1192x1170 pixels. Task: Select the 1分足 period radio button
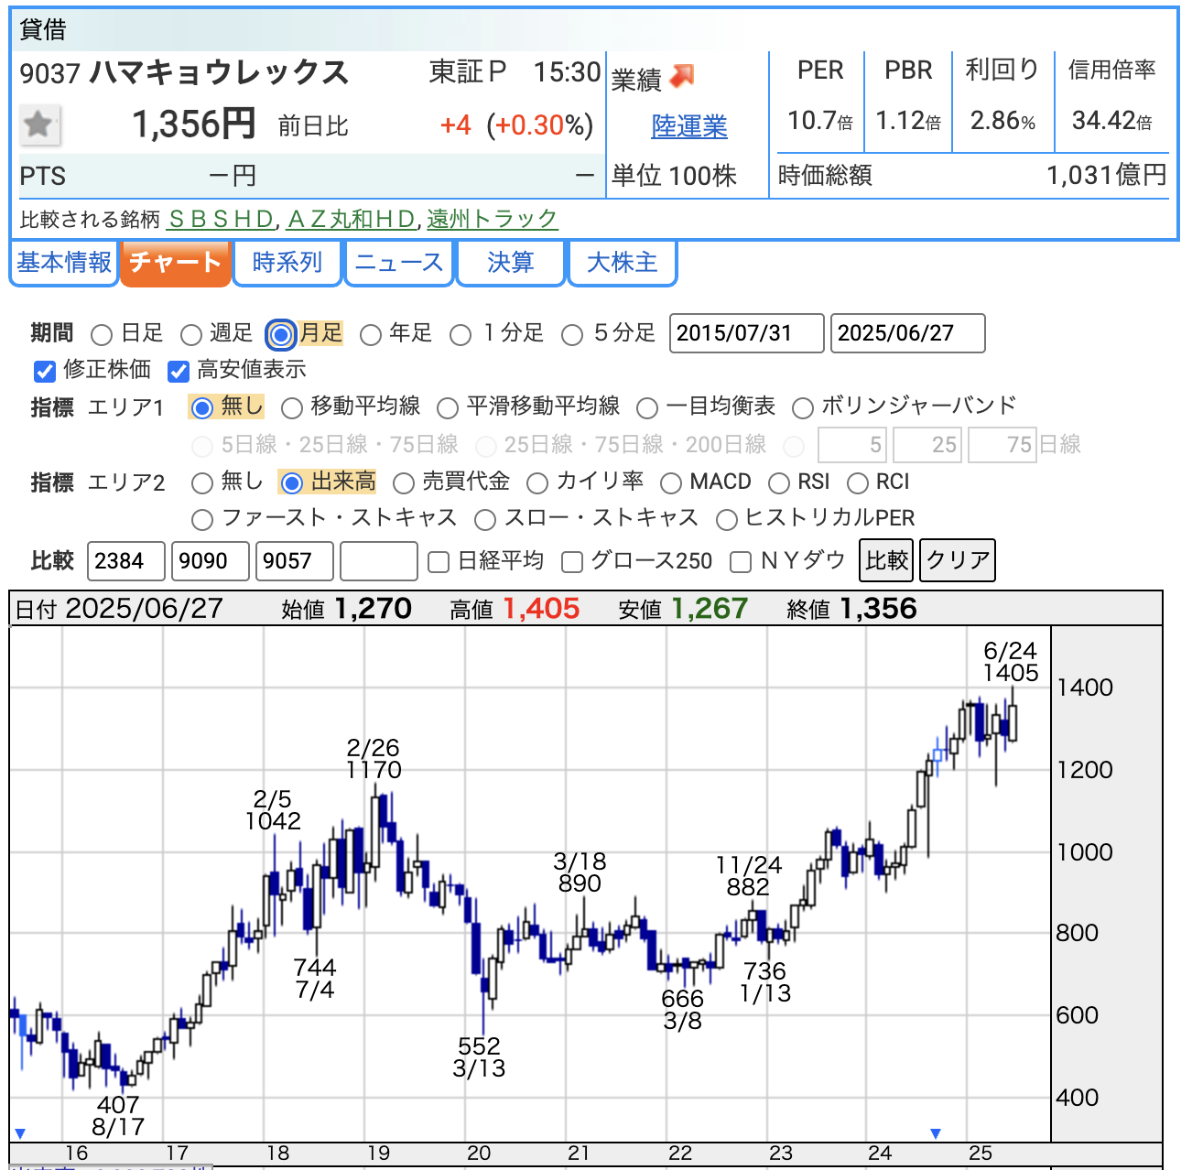(461, 335)
